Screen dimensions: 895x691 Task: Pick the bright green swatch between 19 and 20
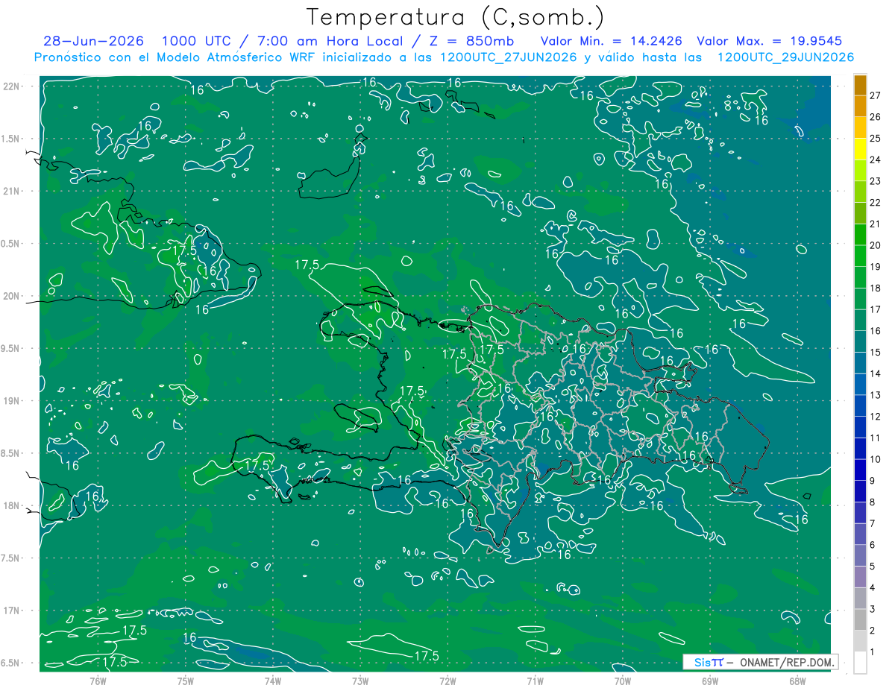pos(860,256)
